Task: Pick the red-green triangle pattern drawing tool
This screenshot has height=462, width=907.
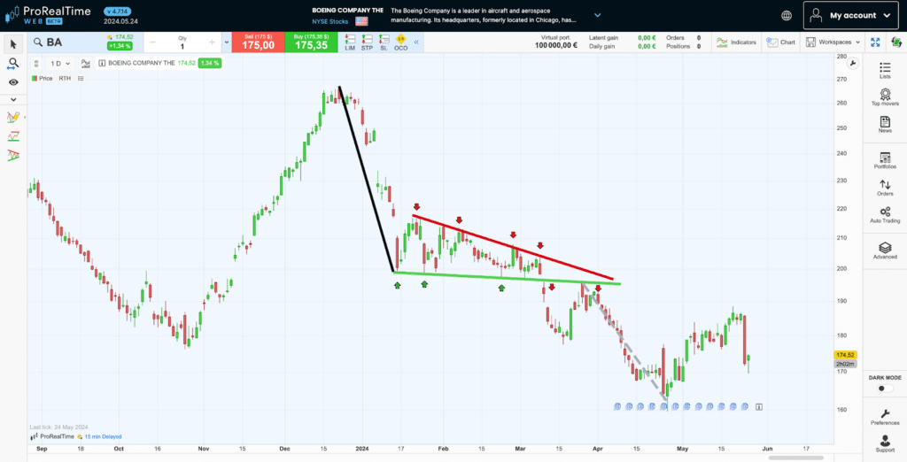Action: click(x=13, y=155)
